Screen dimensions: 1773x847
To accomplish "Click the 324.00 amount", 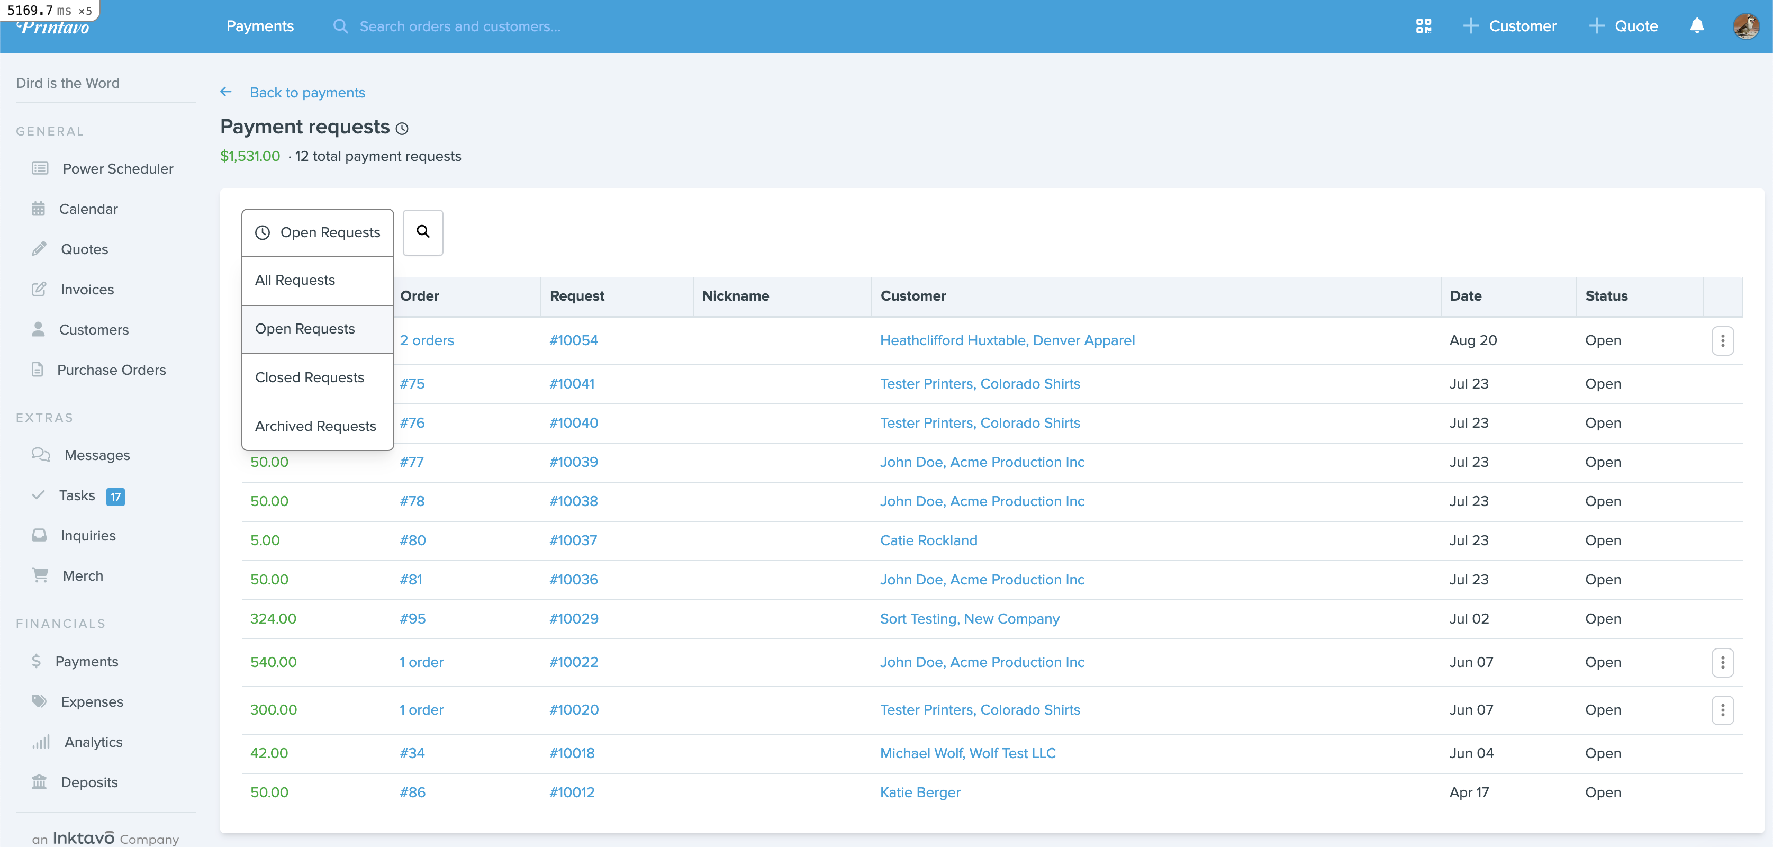I will (273, 619).
